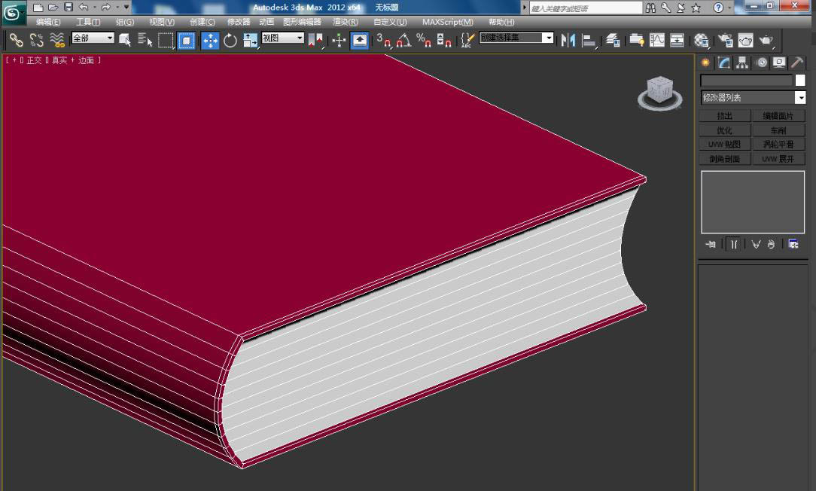Open the Mirror tool

(x=568, y=40)
